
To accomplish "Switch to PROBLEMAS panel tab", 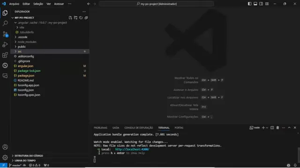I will tap(100, 127).
